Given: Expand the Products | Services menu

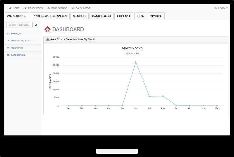Looking at the screenshot, I should (50, 16).
